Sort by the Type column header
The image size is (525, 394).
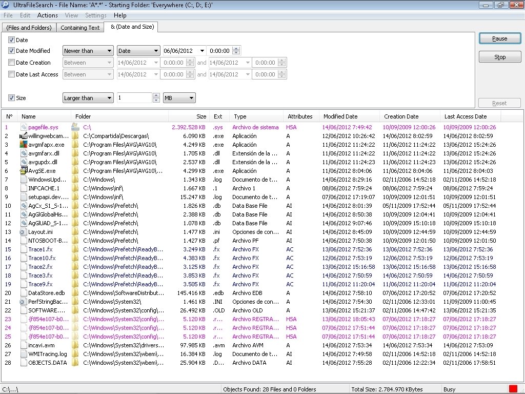click(256, 116)
